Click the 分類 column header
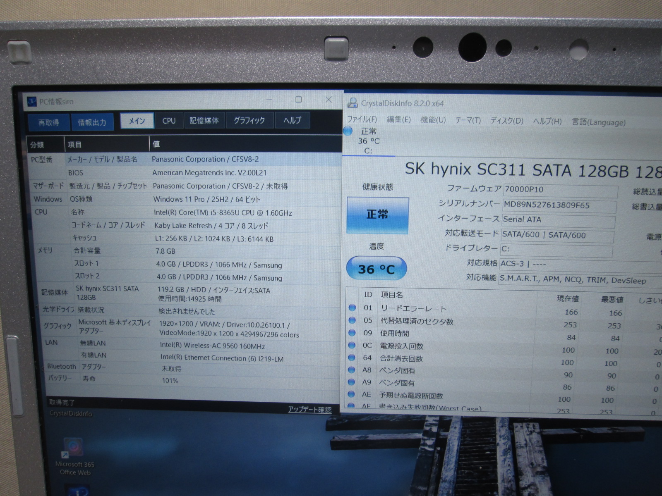662x496 pixels. click(x=46, y=144)
